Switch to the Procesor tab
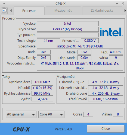This screenshot has width=127, height=135. [29, 11]
